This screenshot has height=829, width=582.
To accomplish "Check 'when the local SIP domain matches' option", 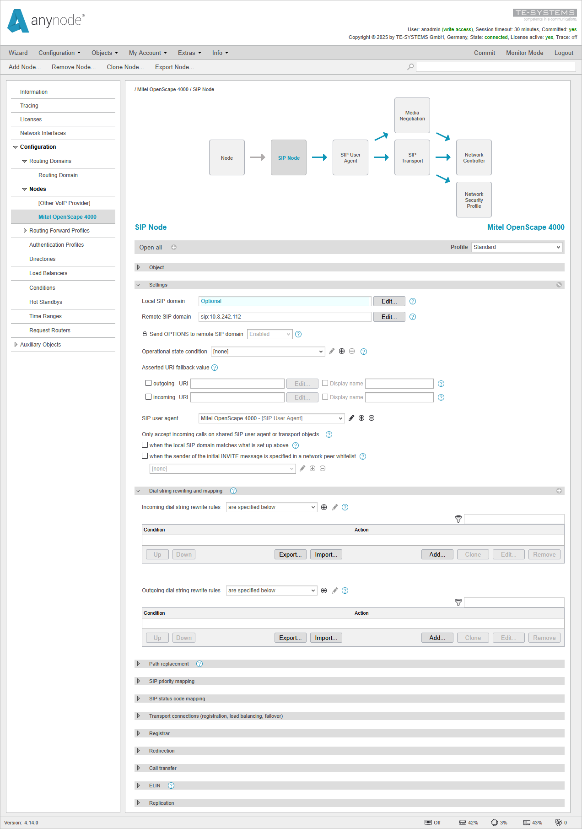I will 145,445.
